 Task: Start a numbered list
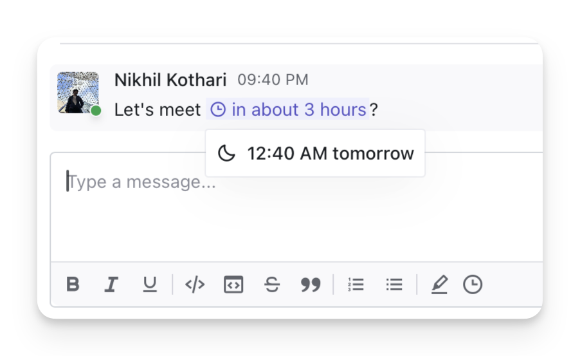[x=356, y=285]
